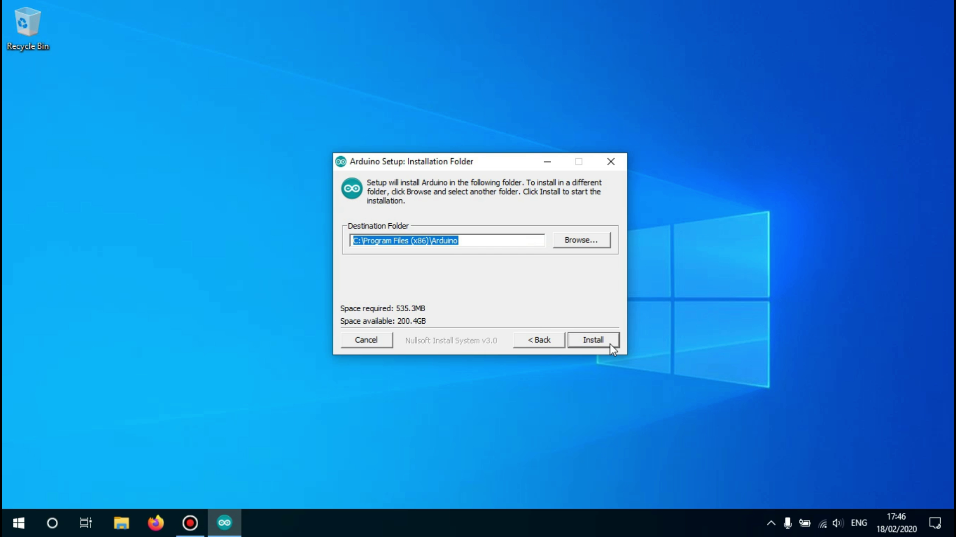Open the Action Center
The width and height of the screenshot is (956, 537).
pyautogui.click(x=936, y=523)
